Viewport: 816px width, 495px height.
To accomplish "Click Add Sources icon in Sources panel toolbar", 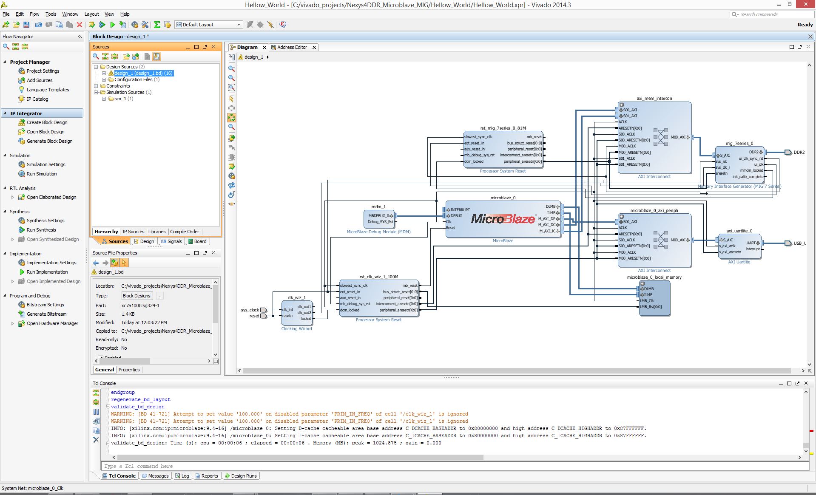I will point(136,57).
